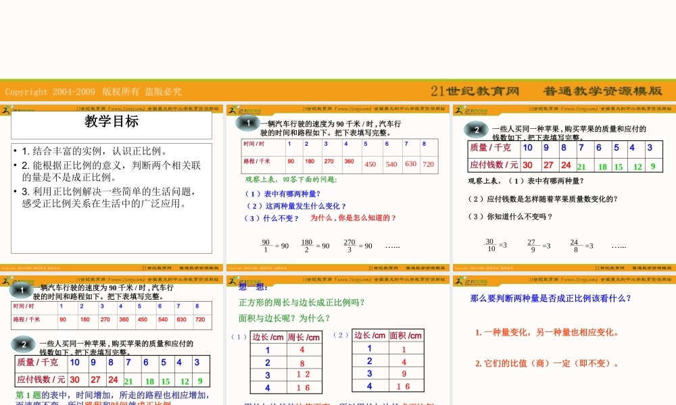Click 想一想: heading text

click(x=253, y=287)
